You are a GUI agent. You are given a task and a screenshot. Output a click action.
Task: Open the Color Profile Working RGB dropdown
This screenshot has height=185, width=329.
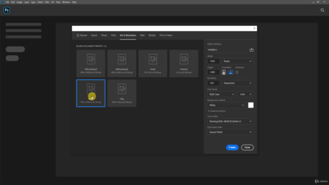(x=230, y=121)
